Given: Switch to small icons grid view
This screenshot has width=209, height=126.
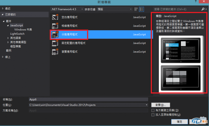Looking at the screenshot, I should (136, 9).
